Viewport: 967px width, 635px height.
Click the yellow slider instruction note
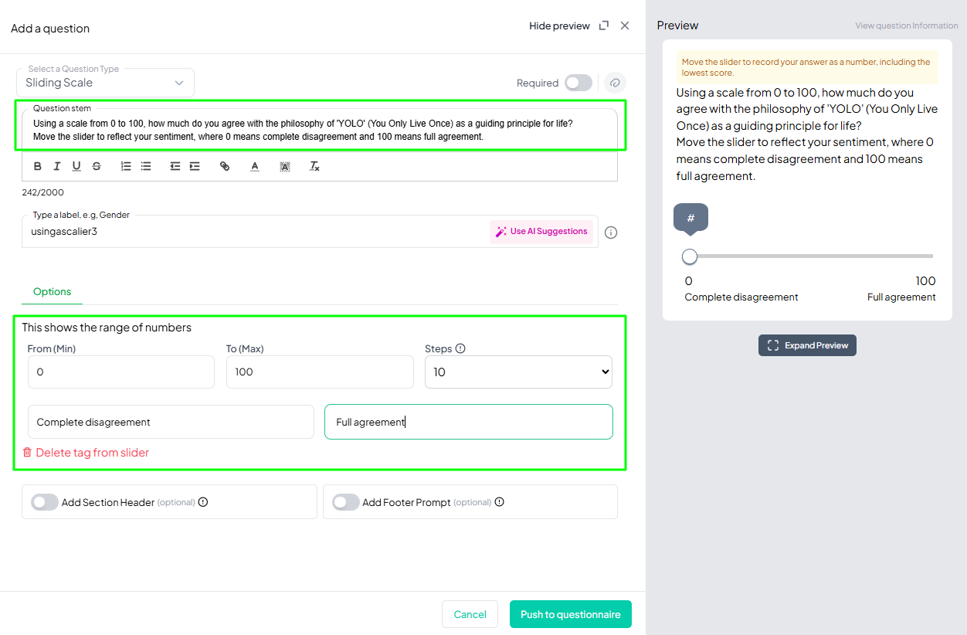tap(807, 67)
